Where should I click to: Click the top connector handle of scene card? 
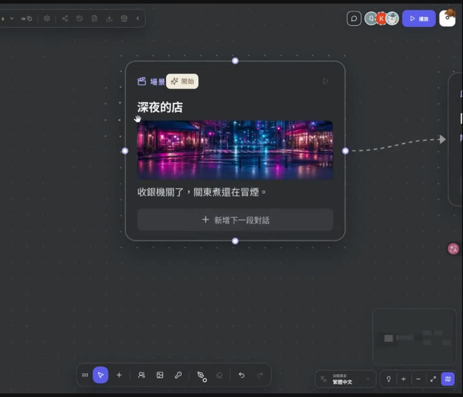pyautogui.click(x=235, y=61)
